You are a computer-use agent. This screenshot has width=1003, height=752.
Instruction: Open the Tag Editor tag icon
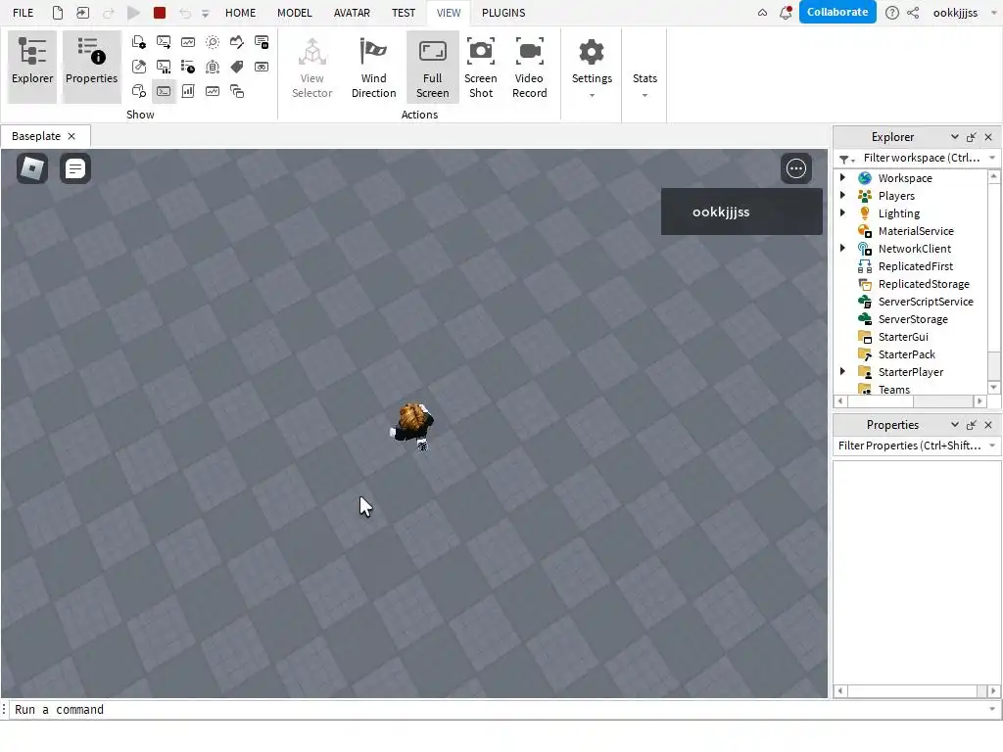pos(237,67)
